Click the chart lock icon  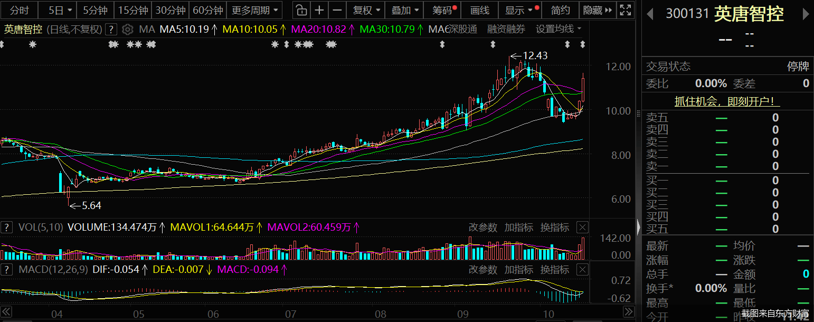pos(300,10)
